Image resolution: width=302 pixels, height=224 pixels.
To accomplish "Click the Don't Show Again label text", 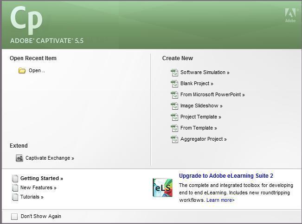I will (x=41, y=216).
